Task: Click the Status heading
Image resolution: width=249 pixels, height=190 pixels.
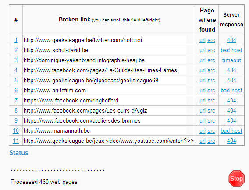Action: 19,153
